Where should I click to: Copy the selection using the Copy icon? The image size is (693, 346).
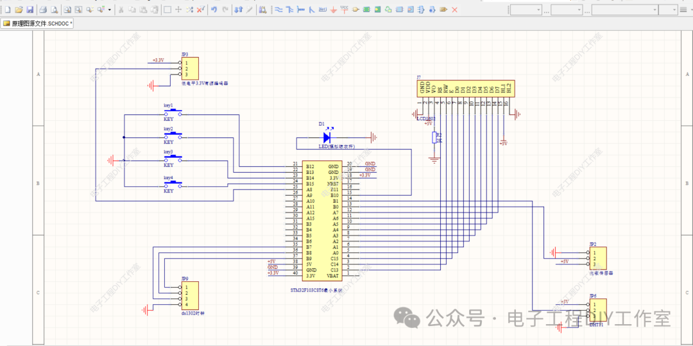132,9
